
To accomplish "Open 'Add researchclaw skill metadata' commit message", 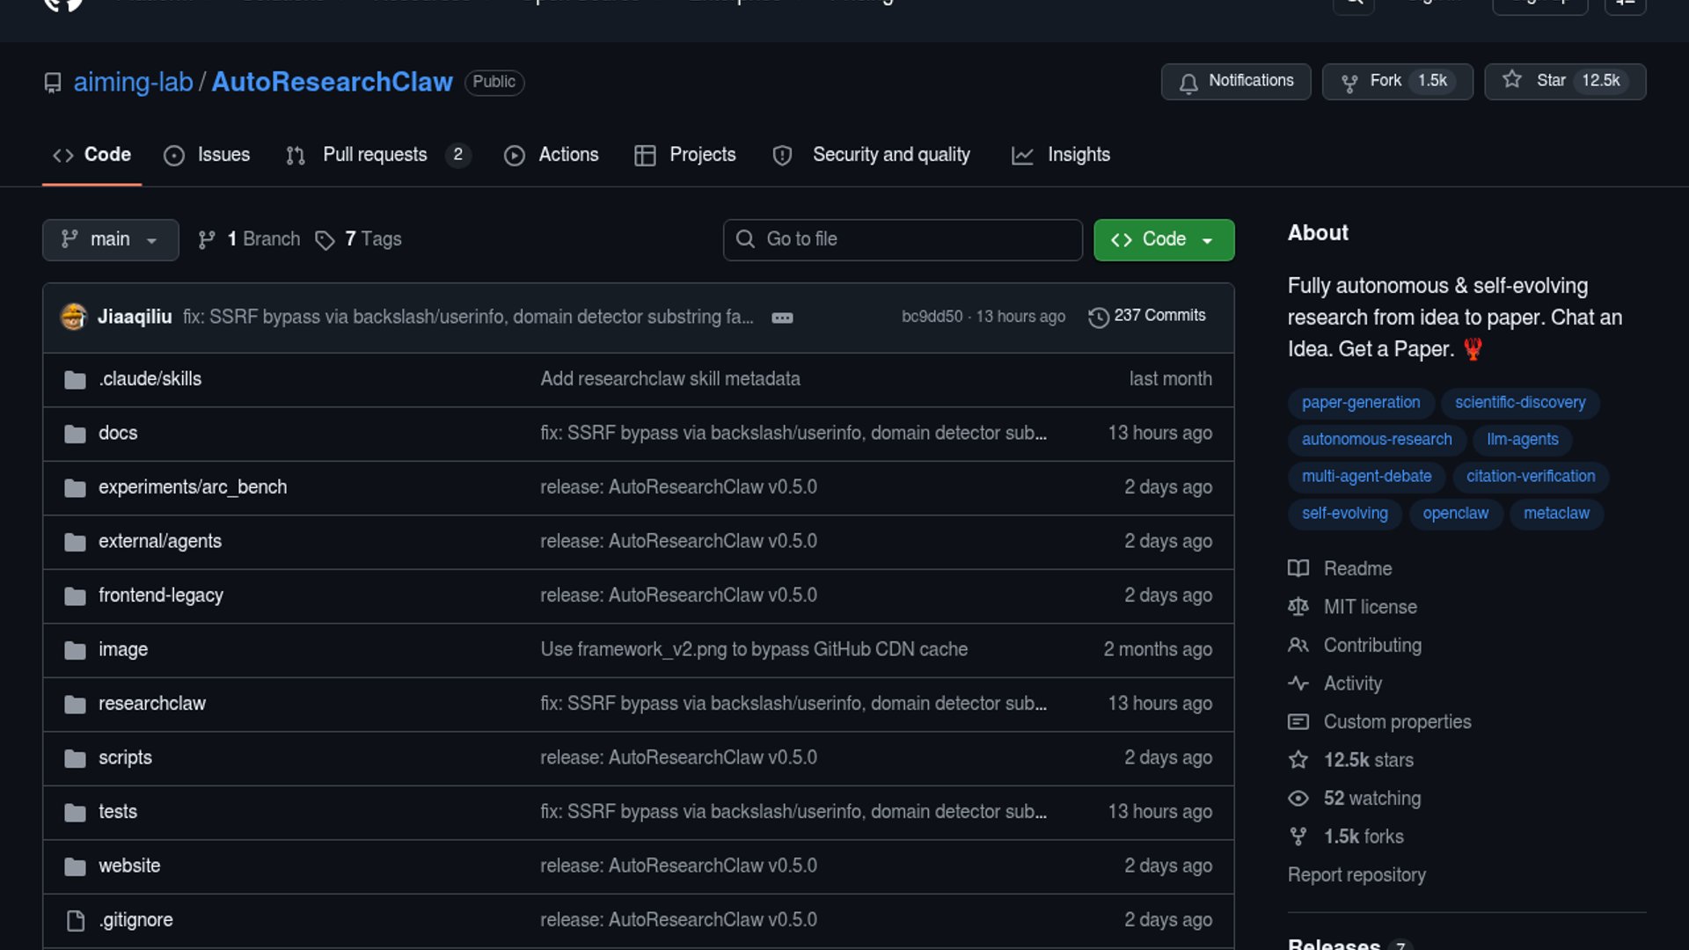I will pyautogui.click(x=670, y=380).
